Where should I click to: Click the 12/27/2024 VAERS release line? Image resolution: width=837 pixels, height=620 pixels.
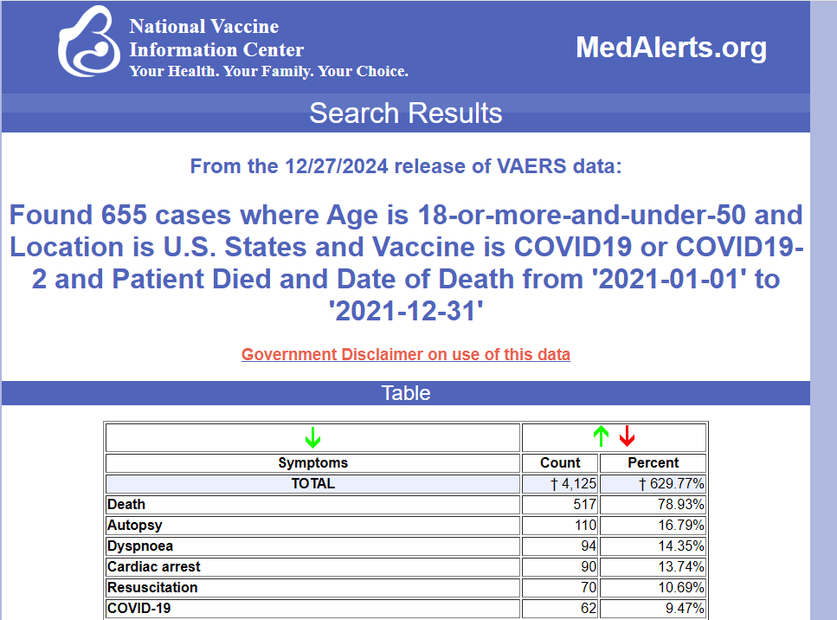pyautogui.click(x=406, y=166)
